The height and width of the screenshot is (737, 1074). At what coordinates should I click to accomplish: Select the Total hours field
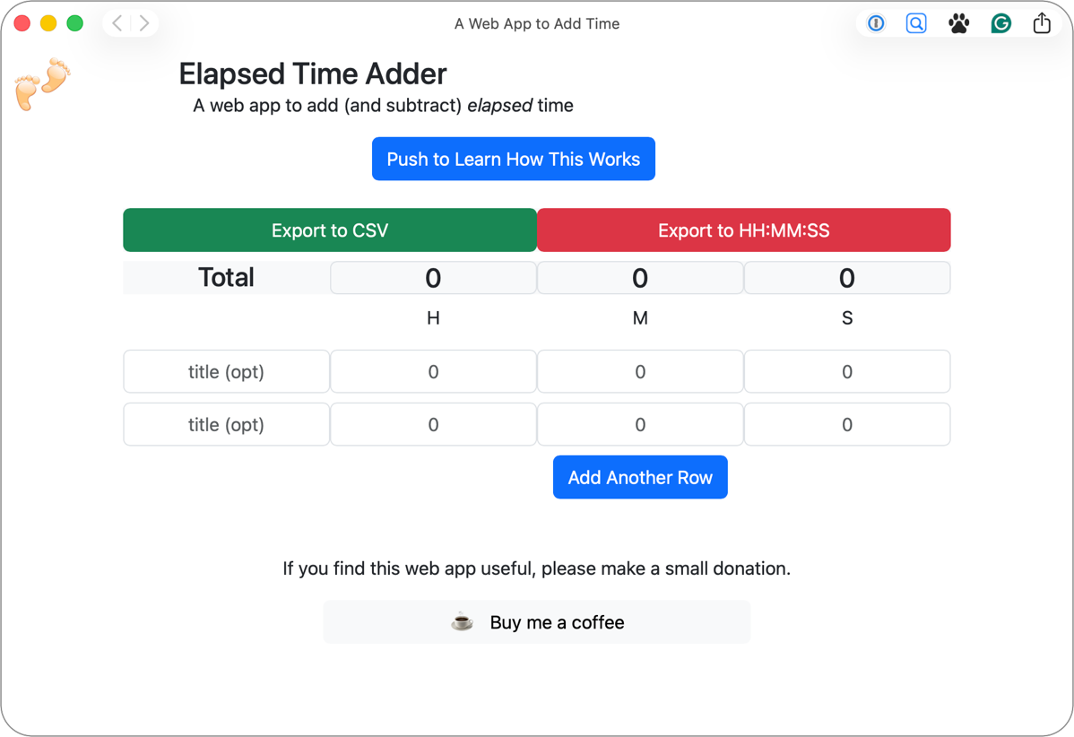pyautogui.click(x=433, y=277)
